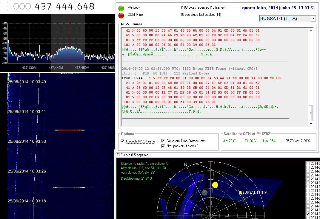
Task: Click the 437,430M frequency axis label
Action: click(x=29, y=68)
